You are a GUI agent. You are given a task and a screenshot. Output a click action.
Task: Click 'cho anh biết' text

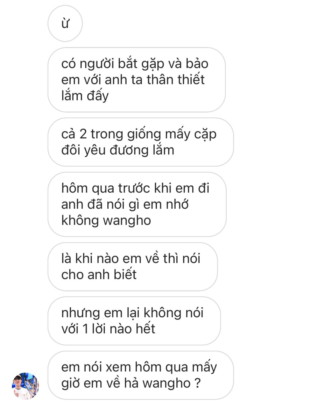[99, 275]
